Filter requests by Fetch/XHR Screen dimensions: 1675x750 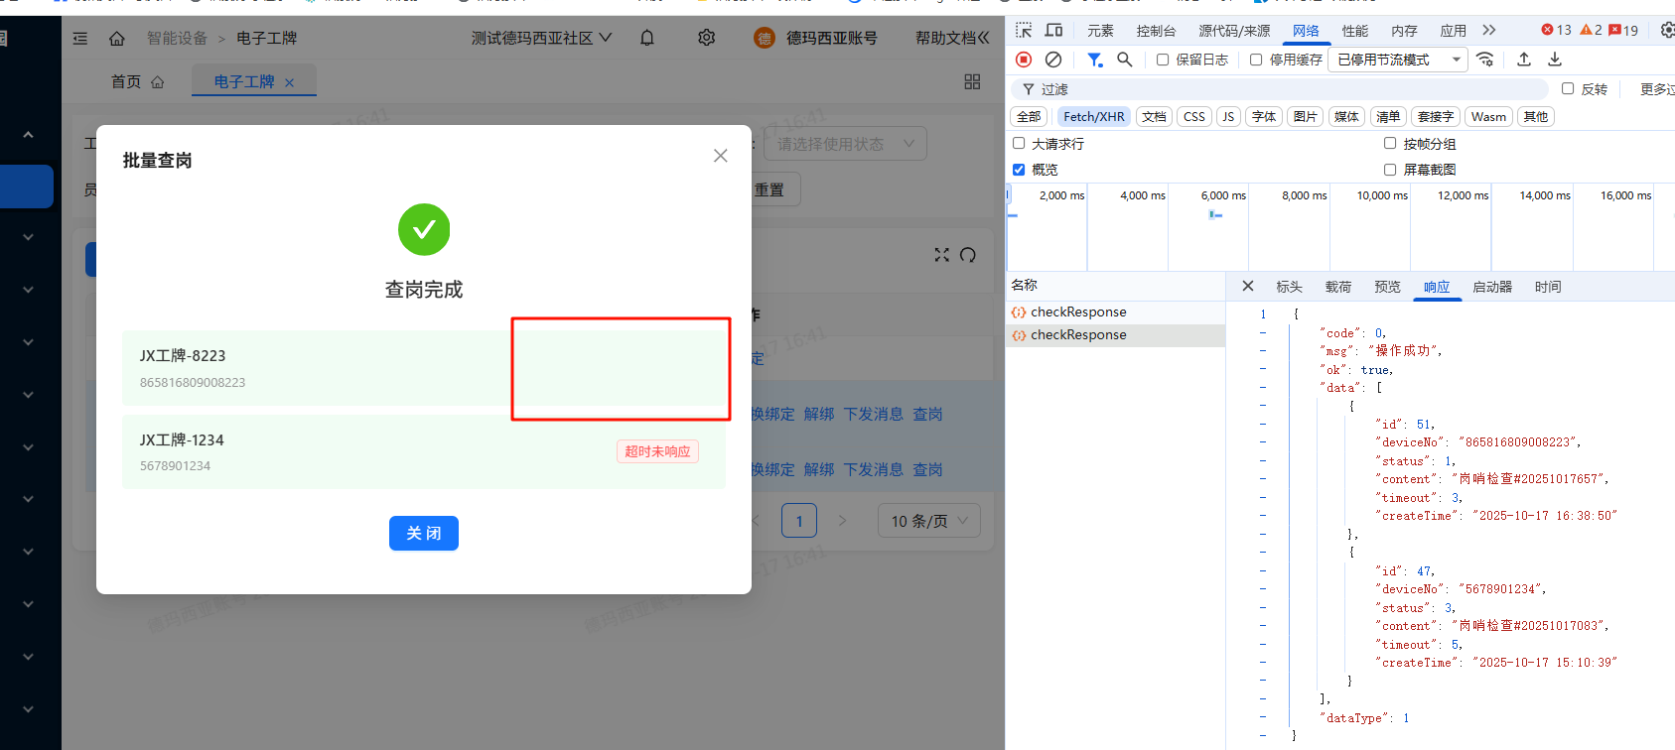(x=1094, y=116)
